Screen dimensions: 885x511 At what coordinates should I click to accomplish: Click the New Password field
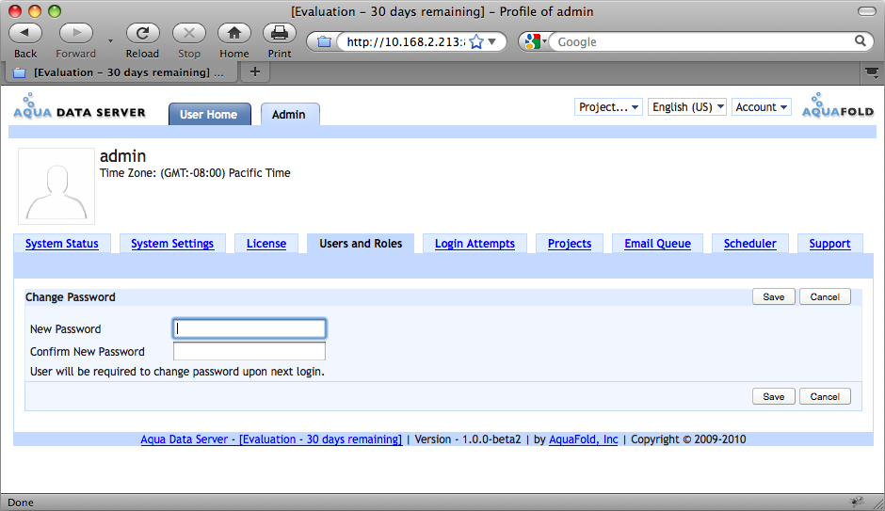(249, 328)
